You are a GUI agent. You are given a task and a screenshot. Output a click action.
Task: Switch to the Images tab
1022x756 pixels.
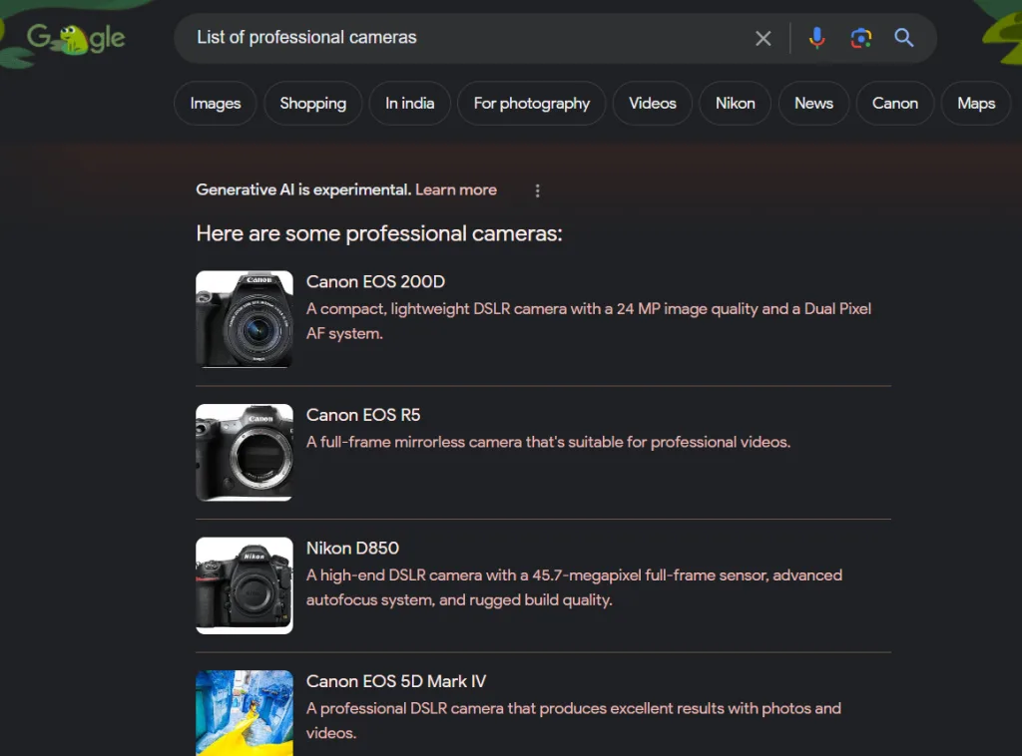216,104
